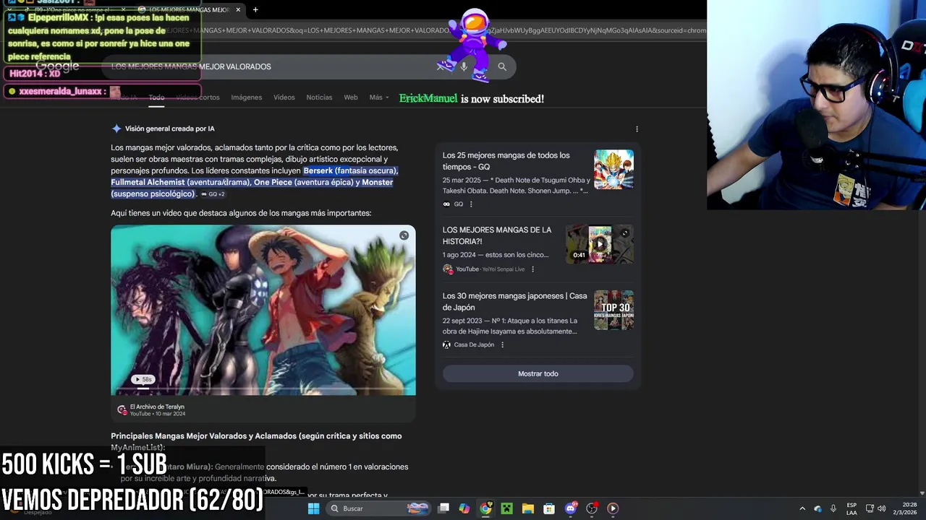Open three-dot menu of GQ result

pos(471,204)
